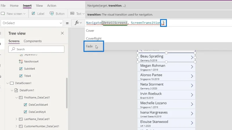Click next arrow for Mechelle Lozano
The image size is (232, 130).
pos(192,104)
